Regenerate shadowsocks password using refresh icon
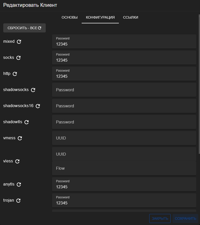This screenshot has width=200, height=225. (33, 90)
